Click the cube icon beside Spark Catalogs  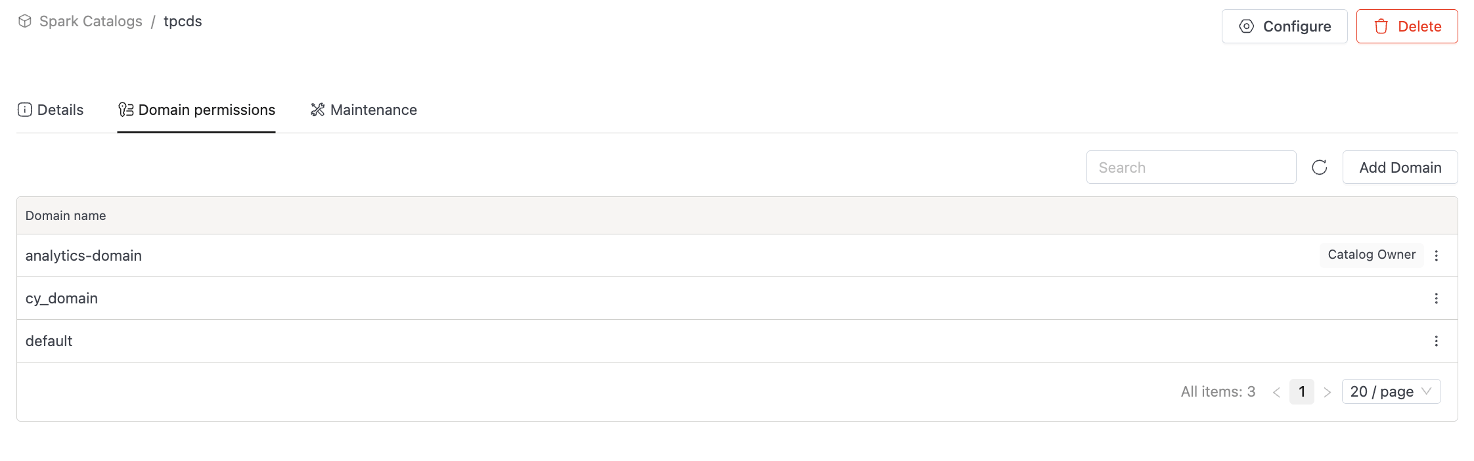point(25,20)
